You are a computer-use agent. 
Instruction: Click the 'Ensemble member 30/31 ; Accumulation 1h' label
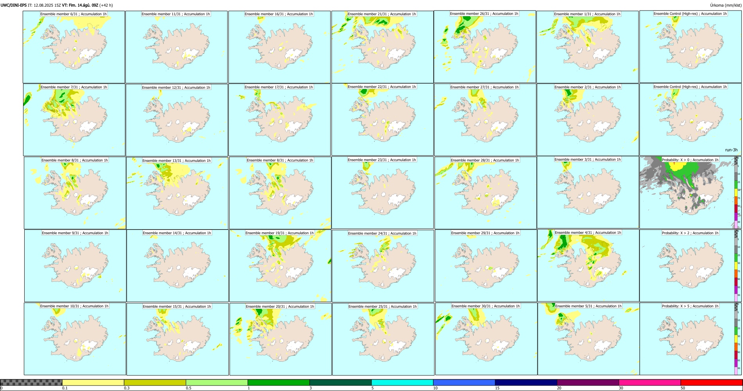tap(486, 306)
